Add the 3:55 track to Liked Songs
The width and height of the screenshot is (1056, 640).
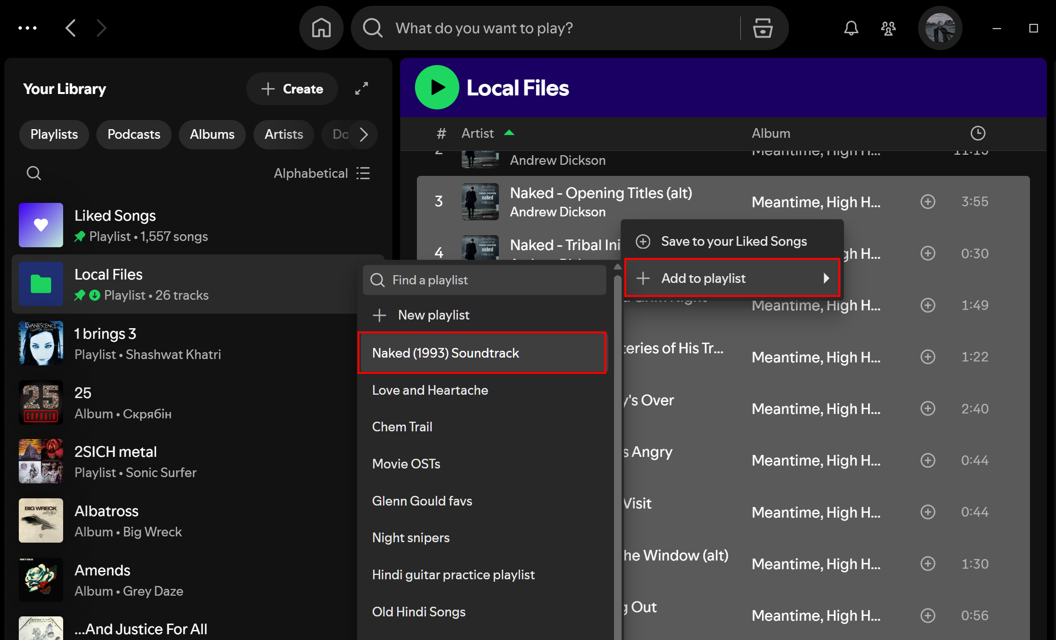pyautogui.click(x=927, y=201)
